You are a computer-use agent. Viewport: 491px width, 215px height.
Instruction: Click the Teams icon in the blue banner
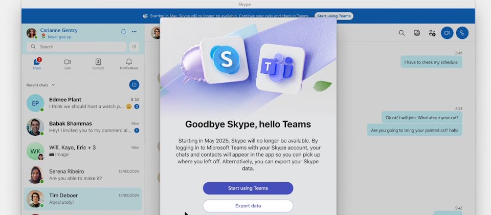click(145, 16)
